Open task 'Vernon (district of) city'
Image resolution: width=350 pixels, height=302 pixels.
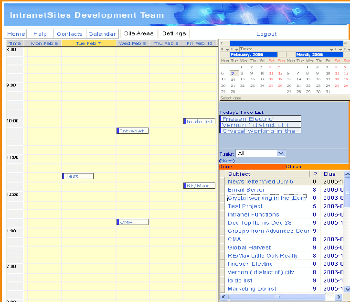pos(261,272)
